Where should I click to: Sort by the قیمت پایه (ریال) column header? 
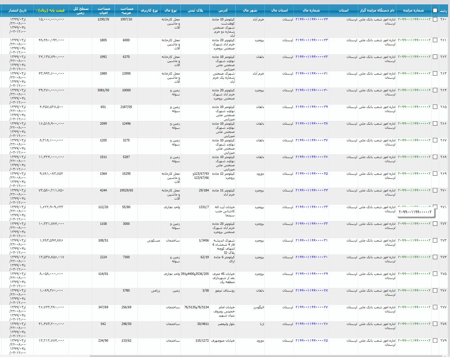pos(52,11)
